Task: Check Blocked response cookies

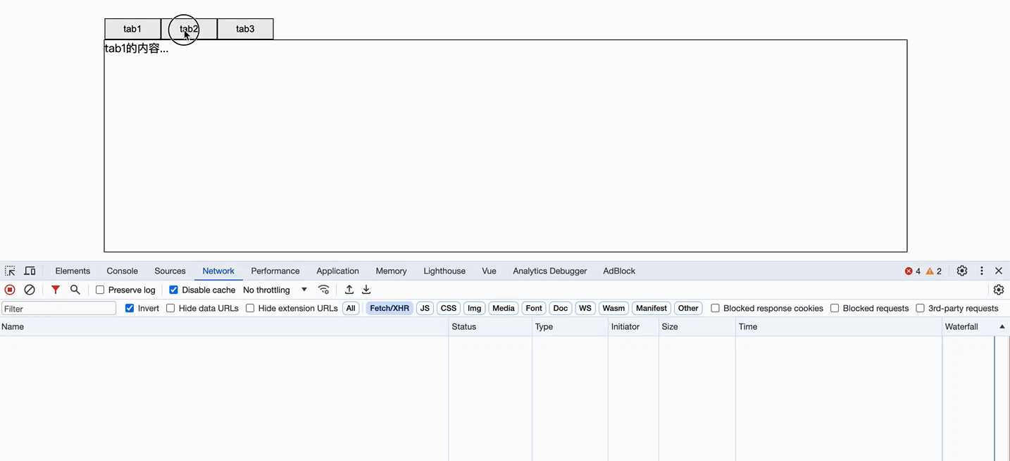Action: click(715, 308)
